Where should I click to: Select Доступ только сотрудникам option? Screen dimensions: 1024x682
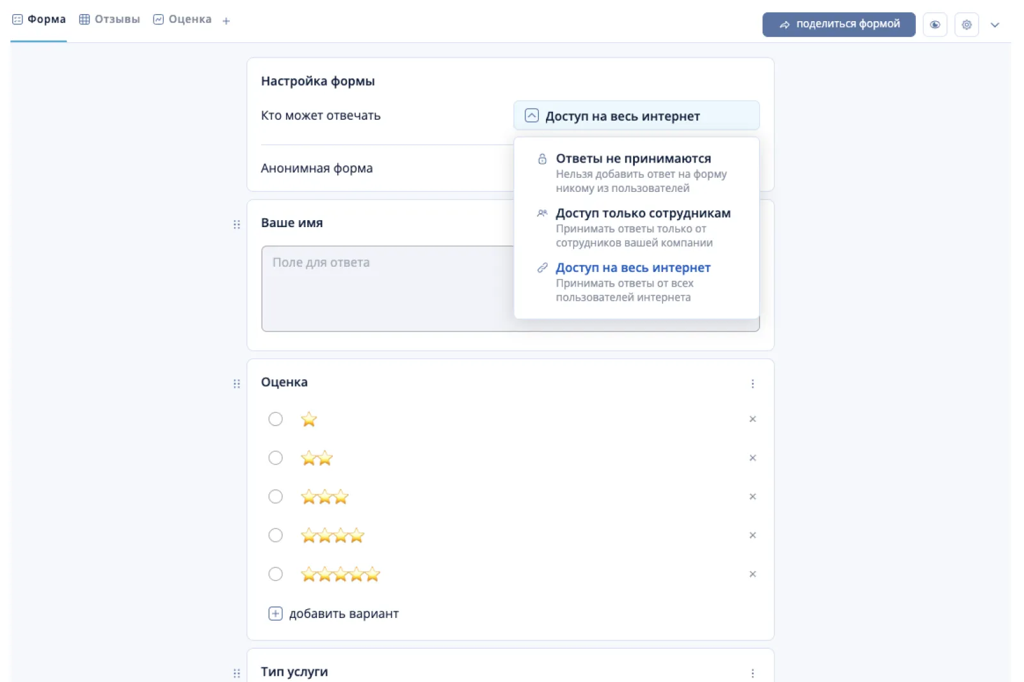[636, 227]
